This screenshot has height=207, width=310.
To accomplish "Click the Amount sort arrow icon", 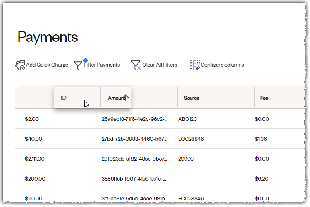I will 126,97.
